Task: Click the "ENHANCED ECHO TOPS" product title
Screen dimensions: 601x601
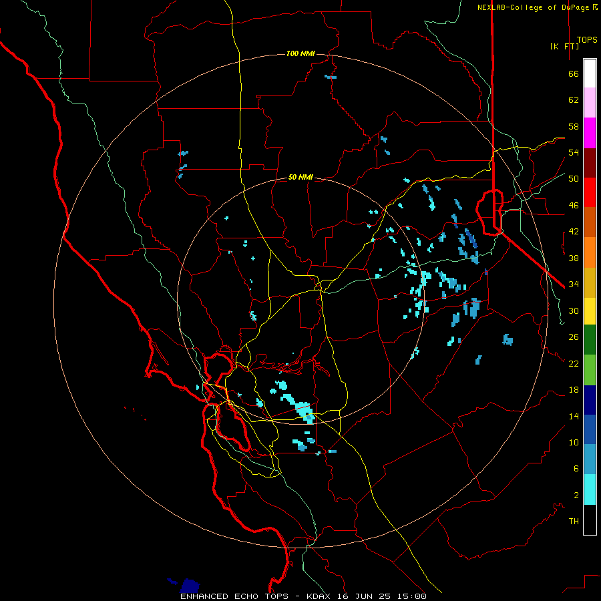Action: coord(234,596)
